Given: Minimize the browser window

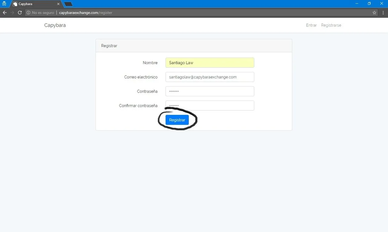Looking at the screenshot, I should click(357, 4).
